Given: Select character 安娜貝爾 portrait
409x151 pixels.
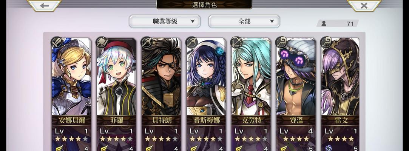Looking at the screenshot, I should tap(71, 76).
